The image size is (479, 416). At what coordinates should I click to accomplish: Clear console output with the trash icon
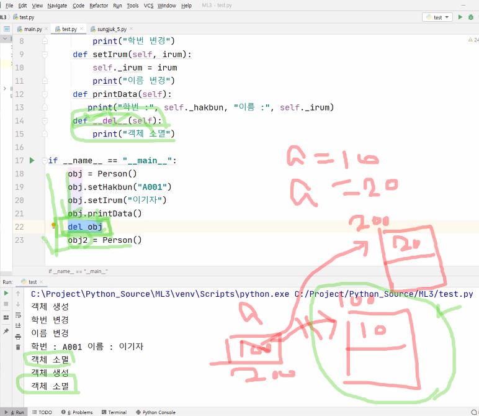(x=18, y=347)
